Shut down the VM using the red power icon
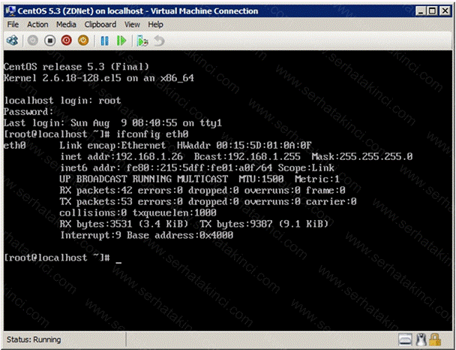Screen dimensions: 456x350 click(x=67, y=40)
